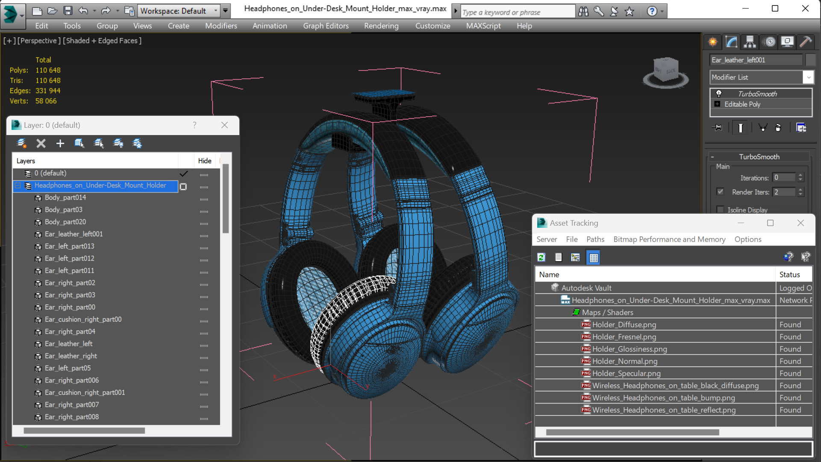Click the Save File toolbar icon
821x462 pixels.
(x=68, y=11)
